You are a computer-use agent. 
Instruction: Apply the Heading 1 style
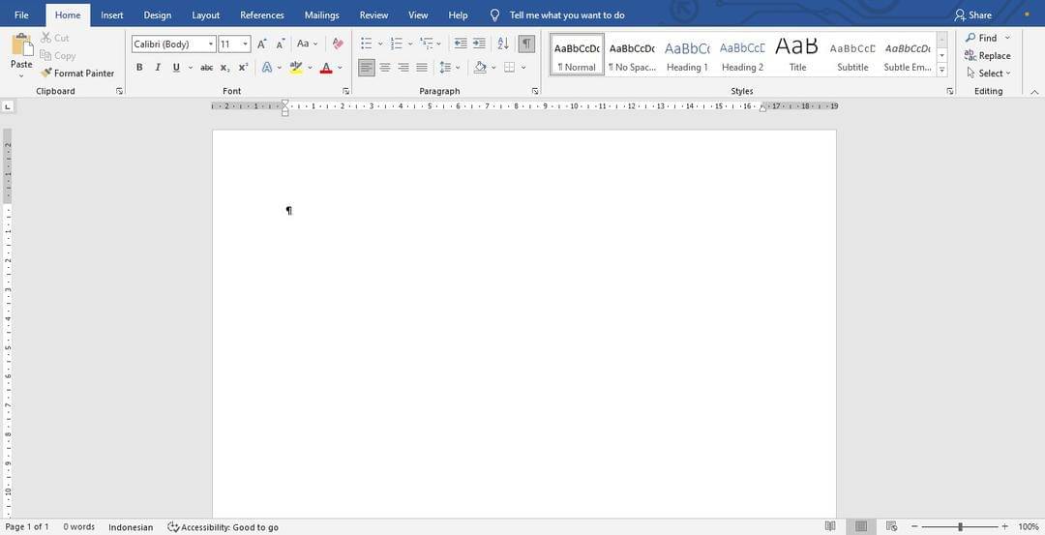[x=687, y=54]
